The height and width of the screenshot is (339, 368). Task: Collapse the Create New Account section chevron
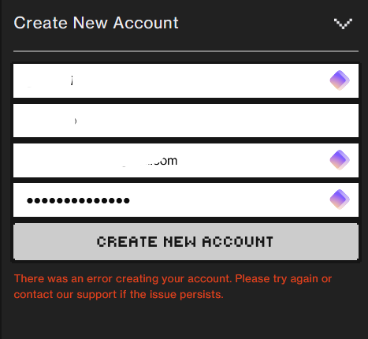pyautogui.click(x=343, y=24)
